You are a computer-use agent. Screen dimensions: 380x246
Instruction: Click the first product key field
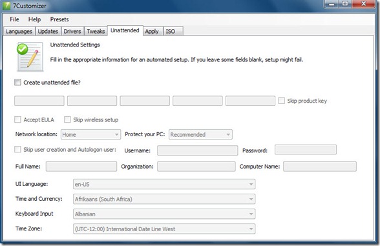(x=39, y=101)
